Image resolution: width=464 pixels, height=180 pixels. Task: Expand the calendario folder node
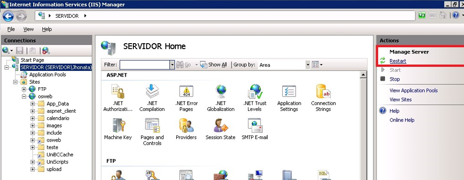coord(33,118)
